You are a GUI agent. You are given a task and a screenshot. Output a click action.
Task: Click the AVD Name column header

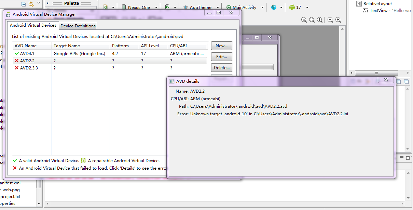(32, 46)
